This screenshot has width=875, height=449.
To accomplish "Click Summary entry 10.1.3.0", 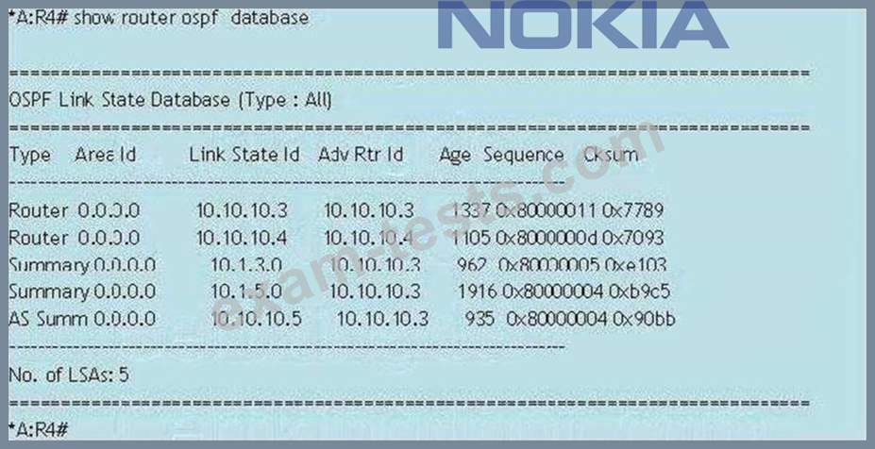I will pyautogui.click(x=246, y=265).
